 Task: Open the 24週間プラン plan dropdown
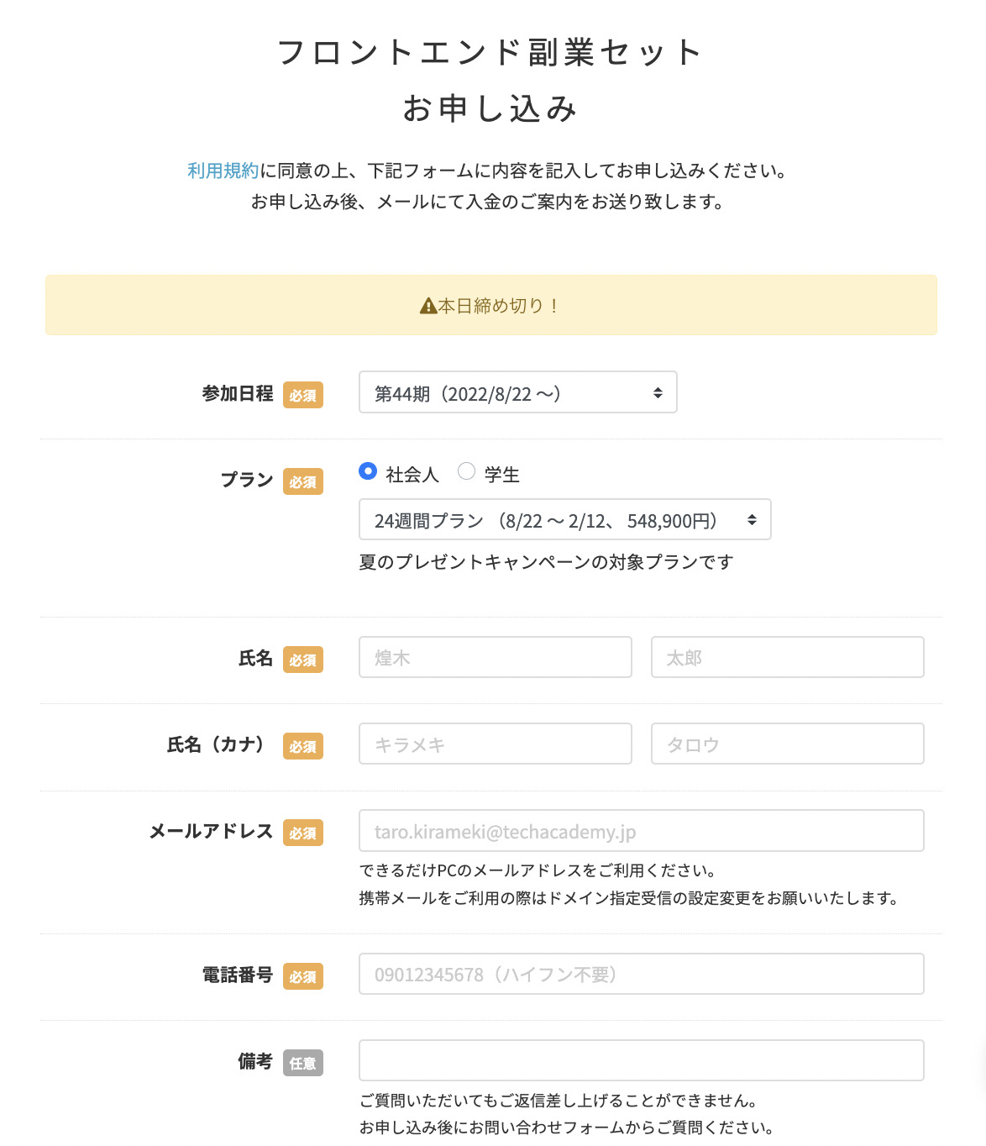pos(564,520)
